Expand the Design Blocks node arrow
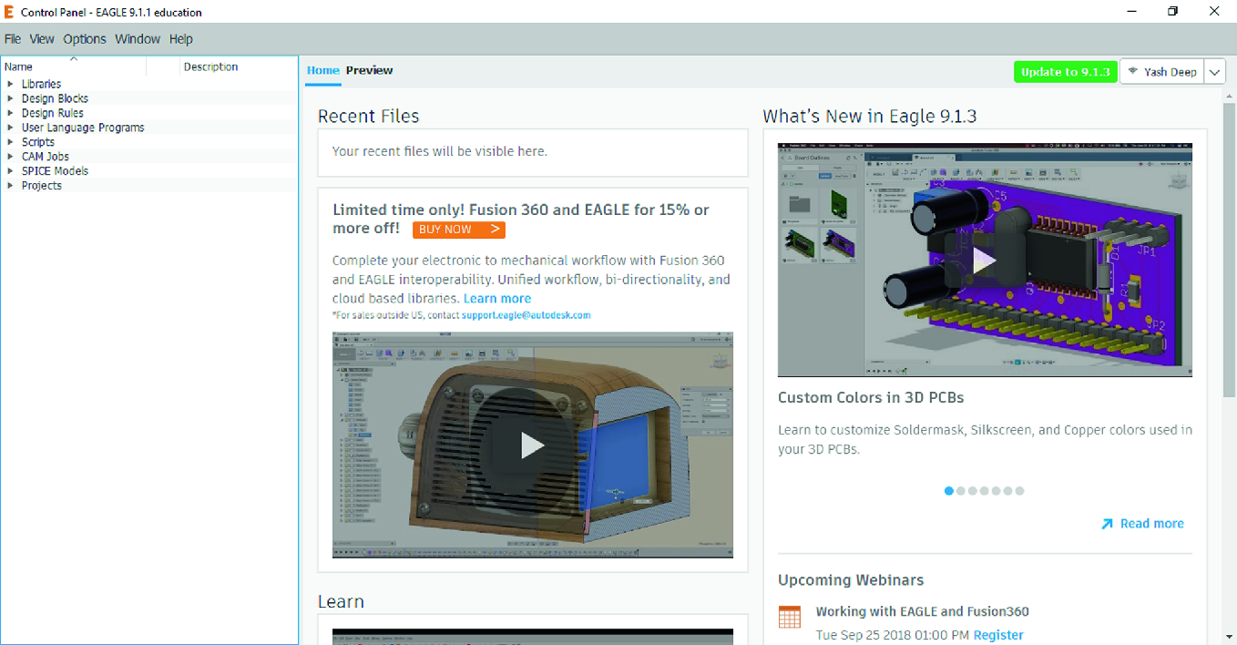 click(x=10, y=98)
